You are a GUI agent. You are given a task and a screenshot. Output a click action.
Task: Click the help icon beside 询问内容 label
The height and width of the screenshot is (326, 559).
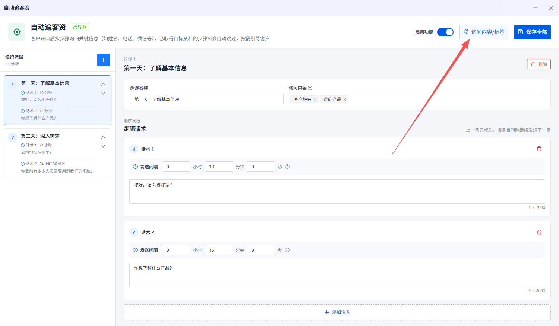pyautogui.click(x=310, y=88)
